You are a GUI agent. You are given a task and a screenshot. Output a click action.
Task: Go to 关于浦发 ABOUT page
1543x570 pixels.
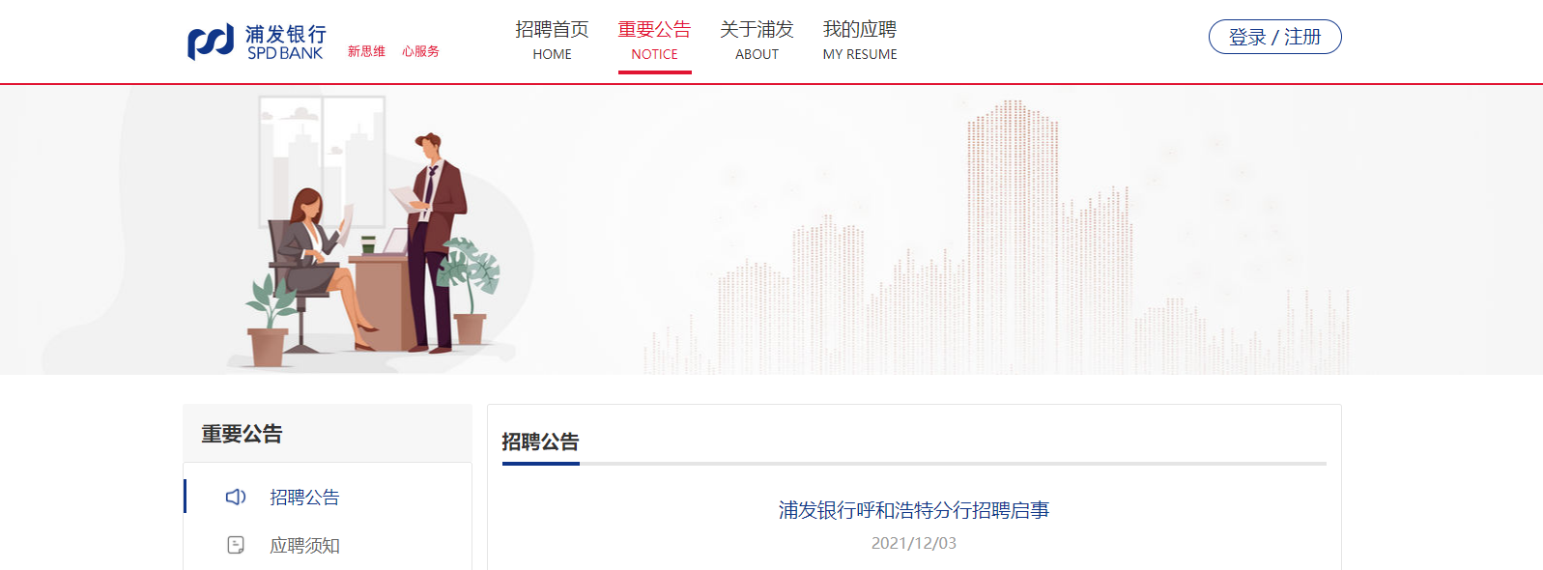click(757, 41)
